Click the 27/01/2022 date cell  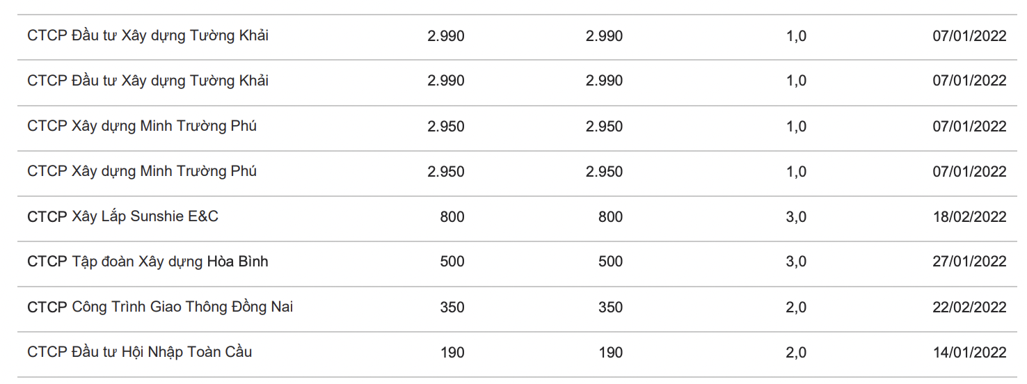point(969,262)
